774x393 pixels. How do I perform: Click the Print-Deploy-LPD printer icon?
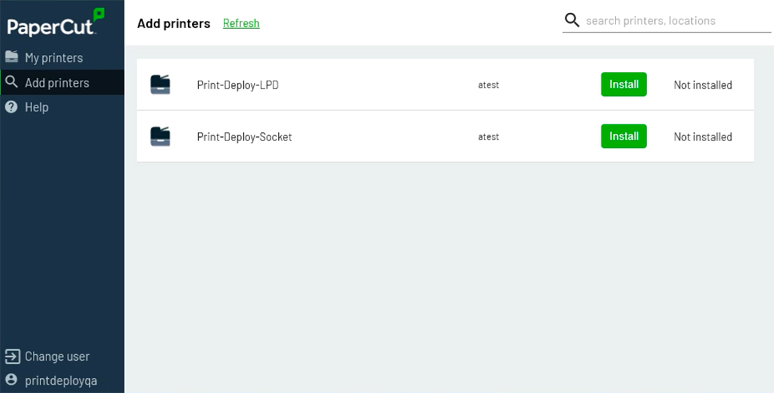(x=160, y=85)
